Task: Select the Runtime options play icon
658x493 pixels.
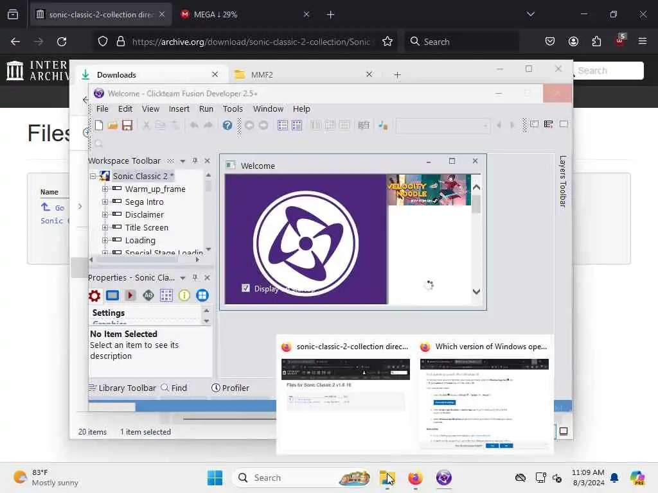Action: click(130, 295)
